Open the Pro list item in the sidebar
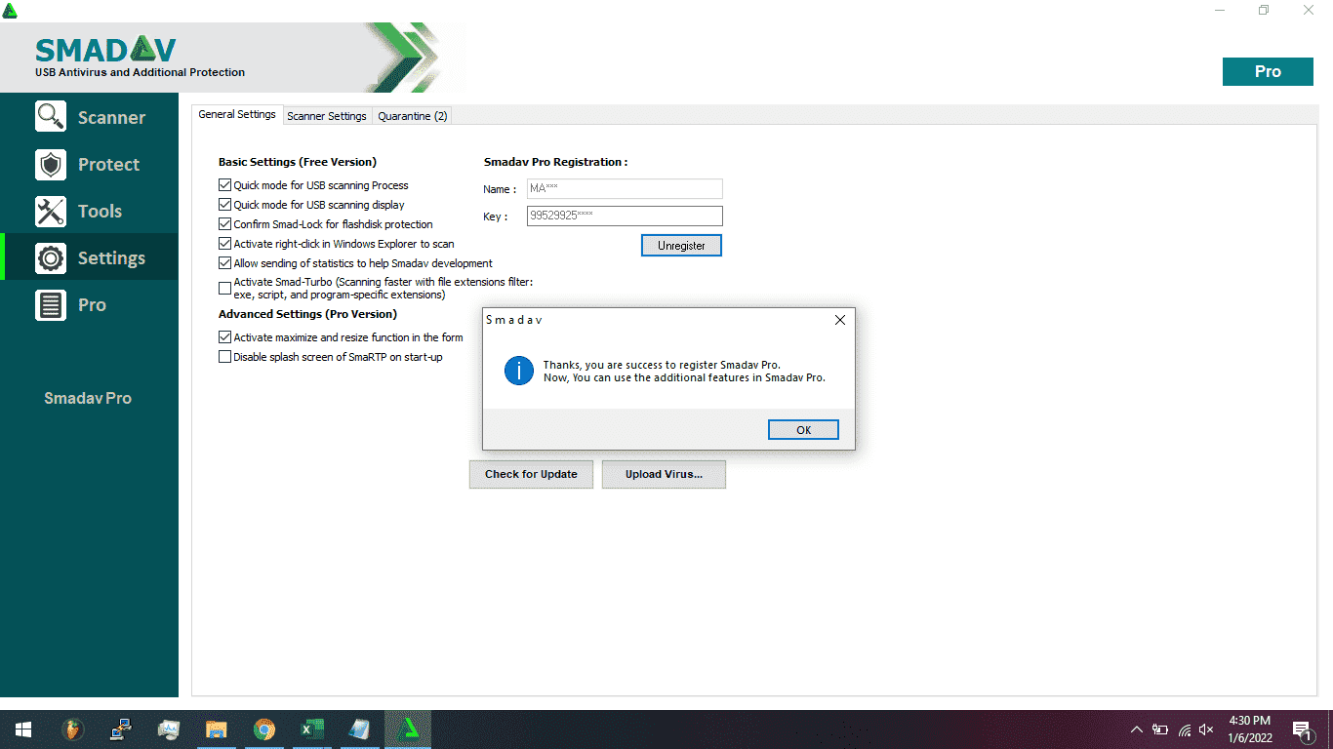Viewport: 1333px width, 749px height. [x=90, y=304]
